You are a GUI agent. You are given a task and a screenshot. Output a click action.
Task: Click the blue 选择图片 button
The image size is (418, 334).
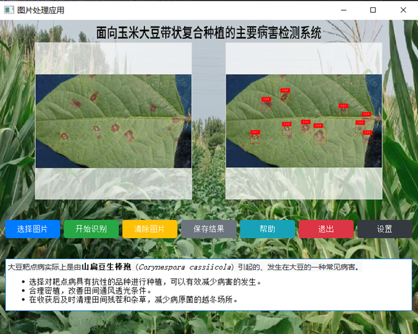click(x=32, y=229)
